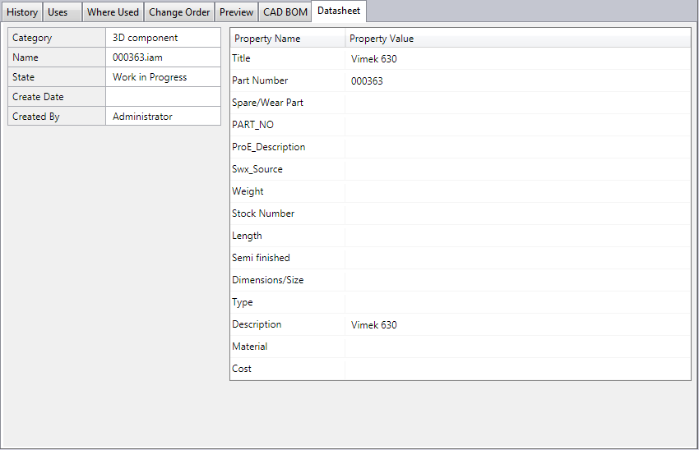This screenshot has width=699, height=450.
Task: Select the Material property row
Action: coord(461,347)
